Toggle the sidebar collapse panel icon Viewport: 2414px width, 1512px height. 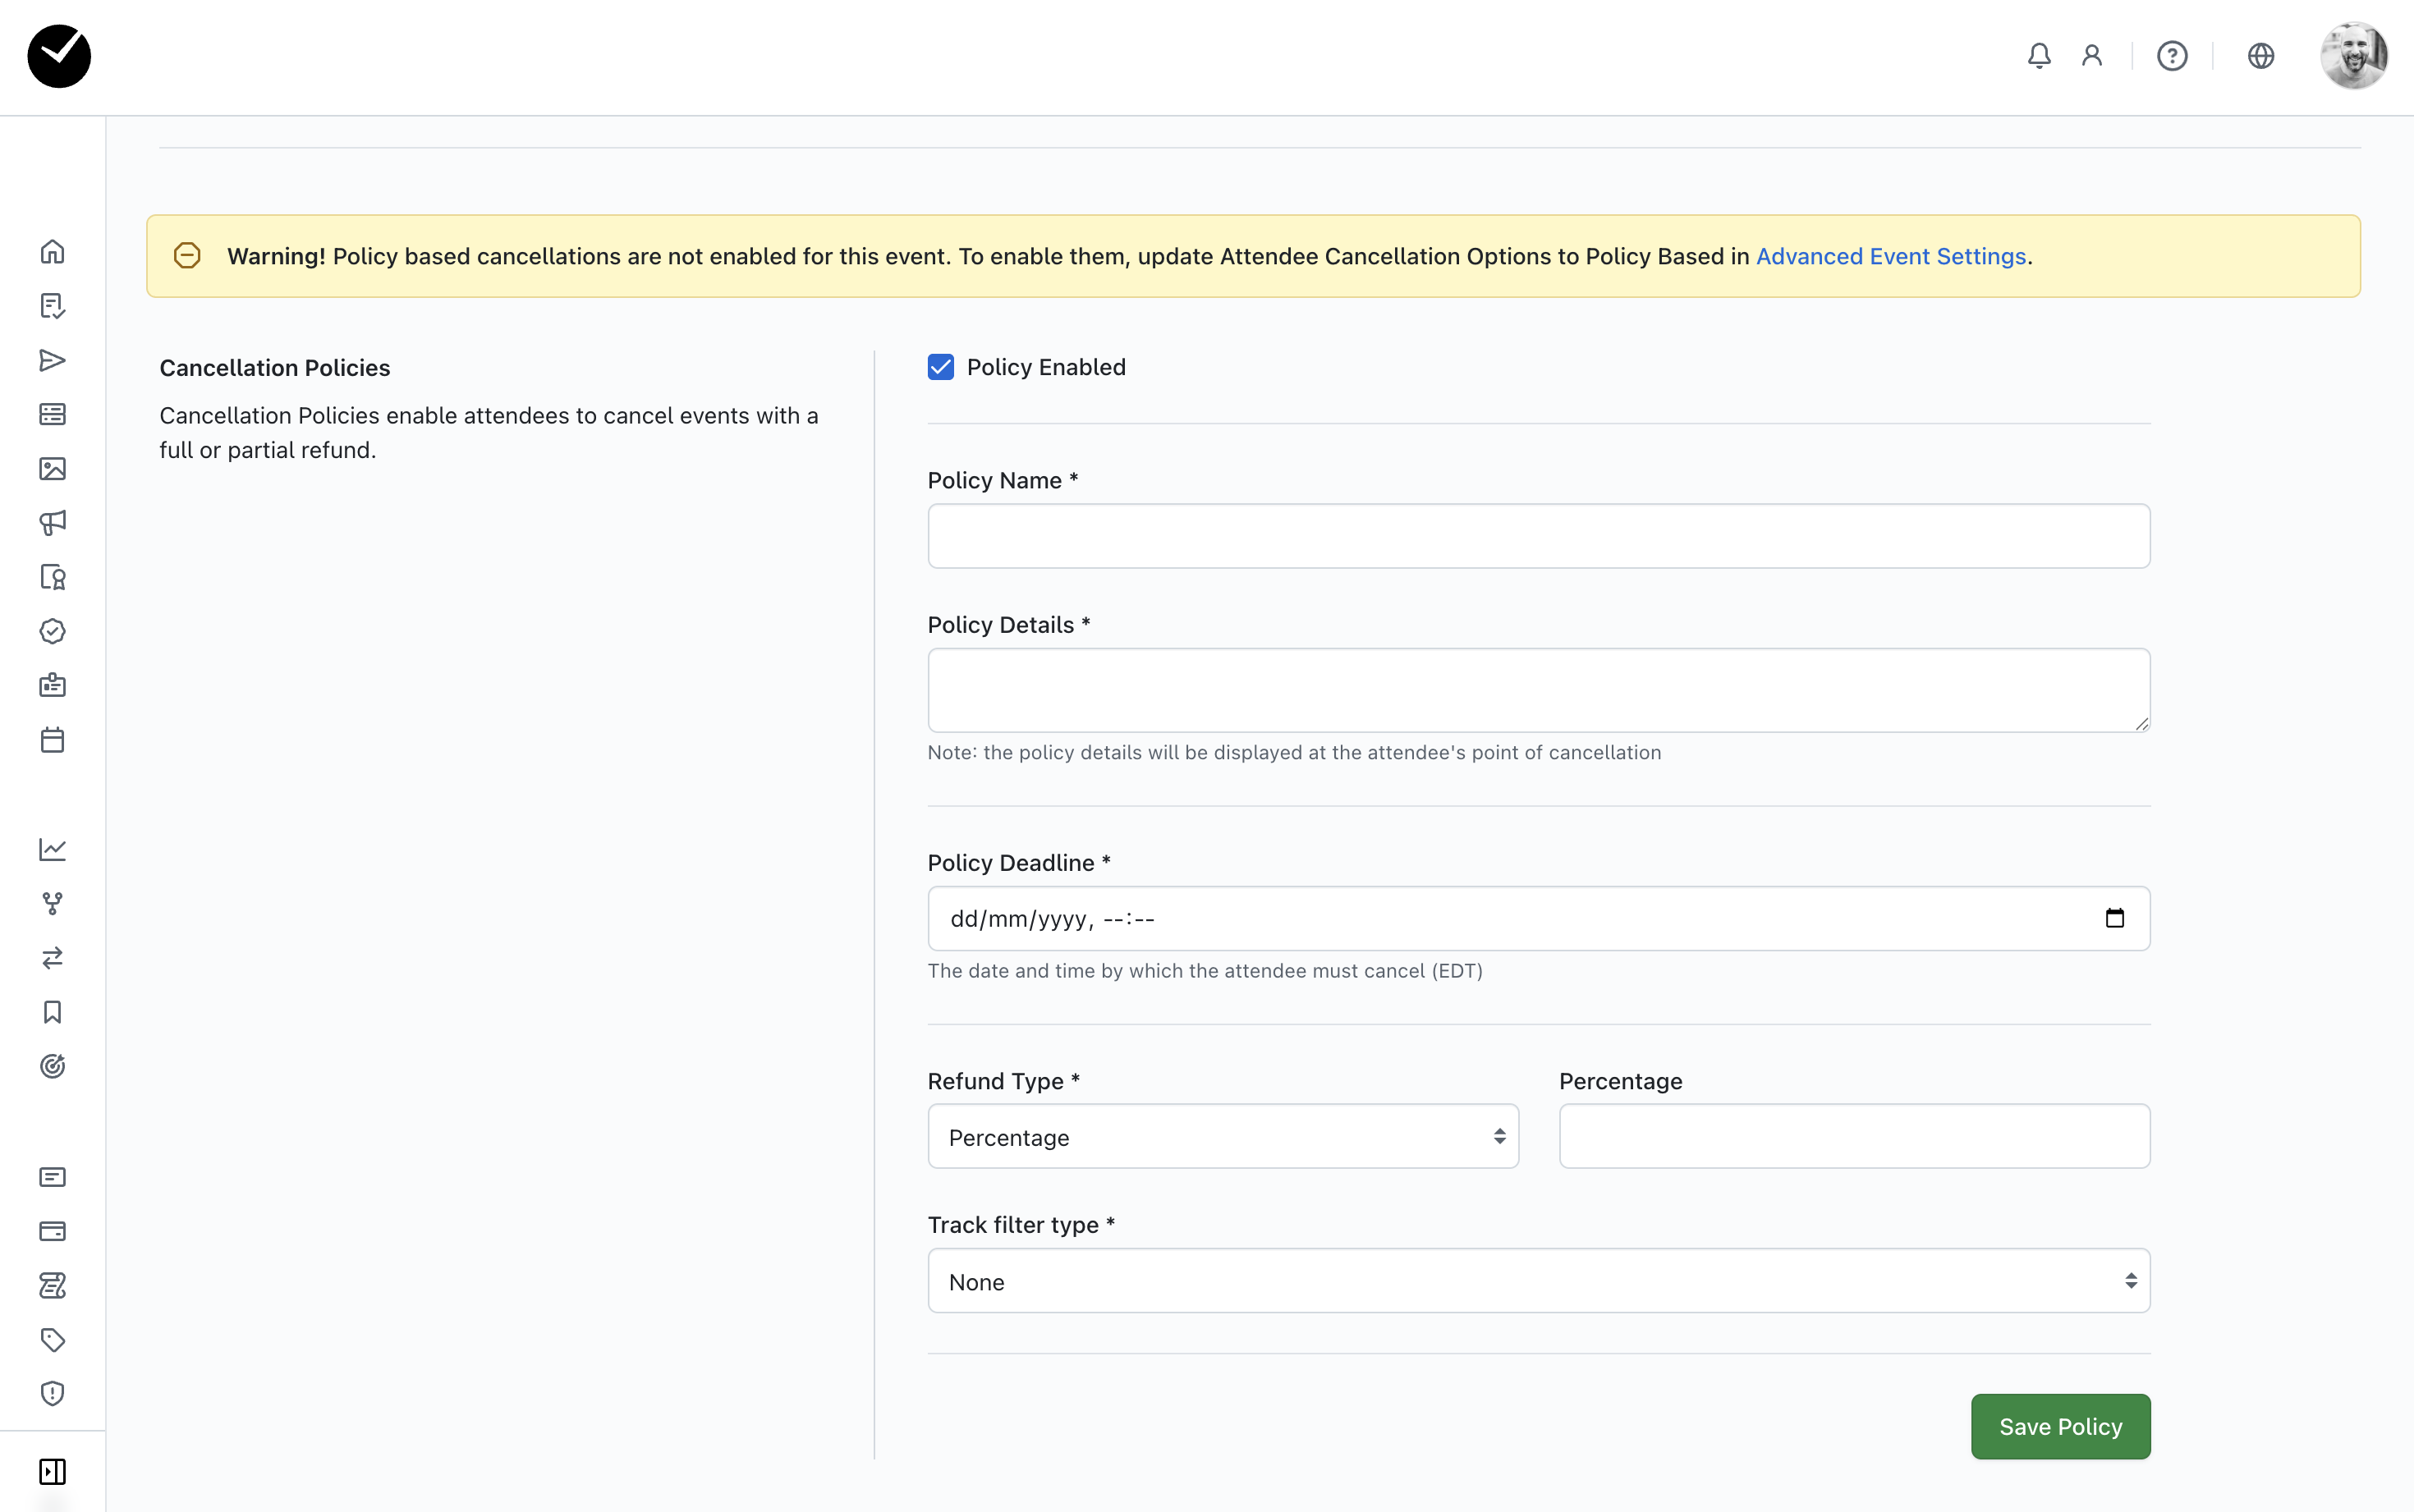(x=52, y=1471)
